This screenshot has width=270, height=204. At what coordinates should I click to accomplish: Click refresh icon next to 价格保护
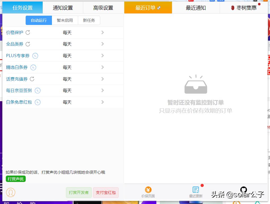click(28, 32)
